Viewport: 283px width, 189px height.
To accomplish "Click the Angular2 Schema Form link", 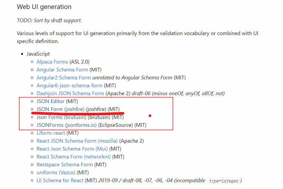I will tap(64, 78).
